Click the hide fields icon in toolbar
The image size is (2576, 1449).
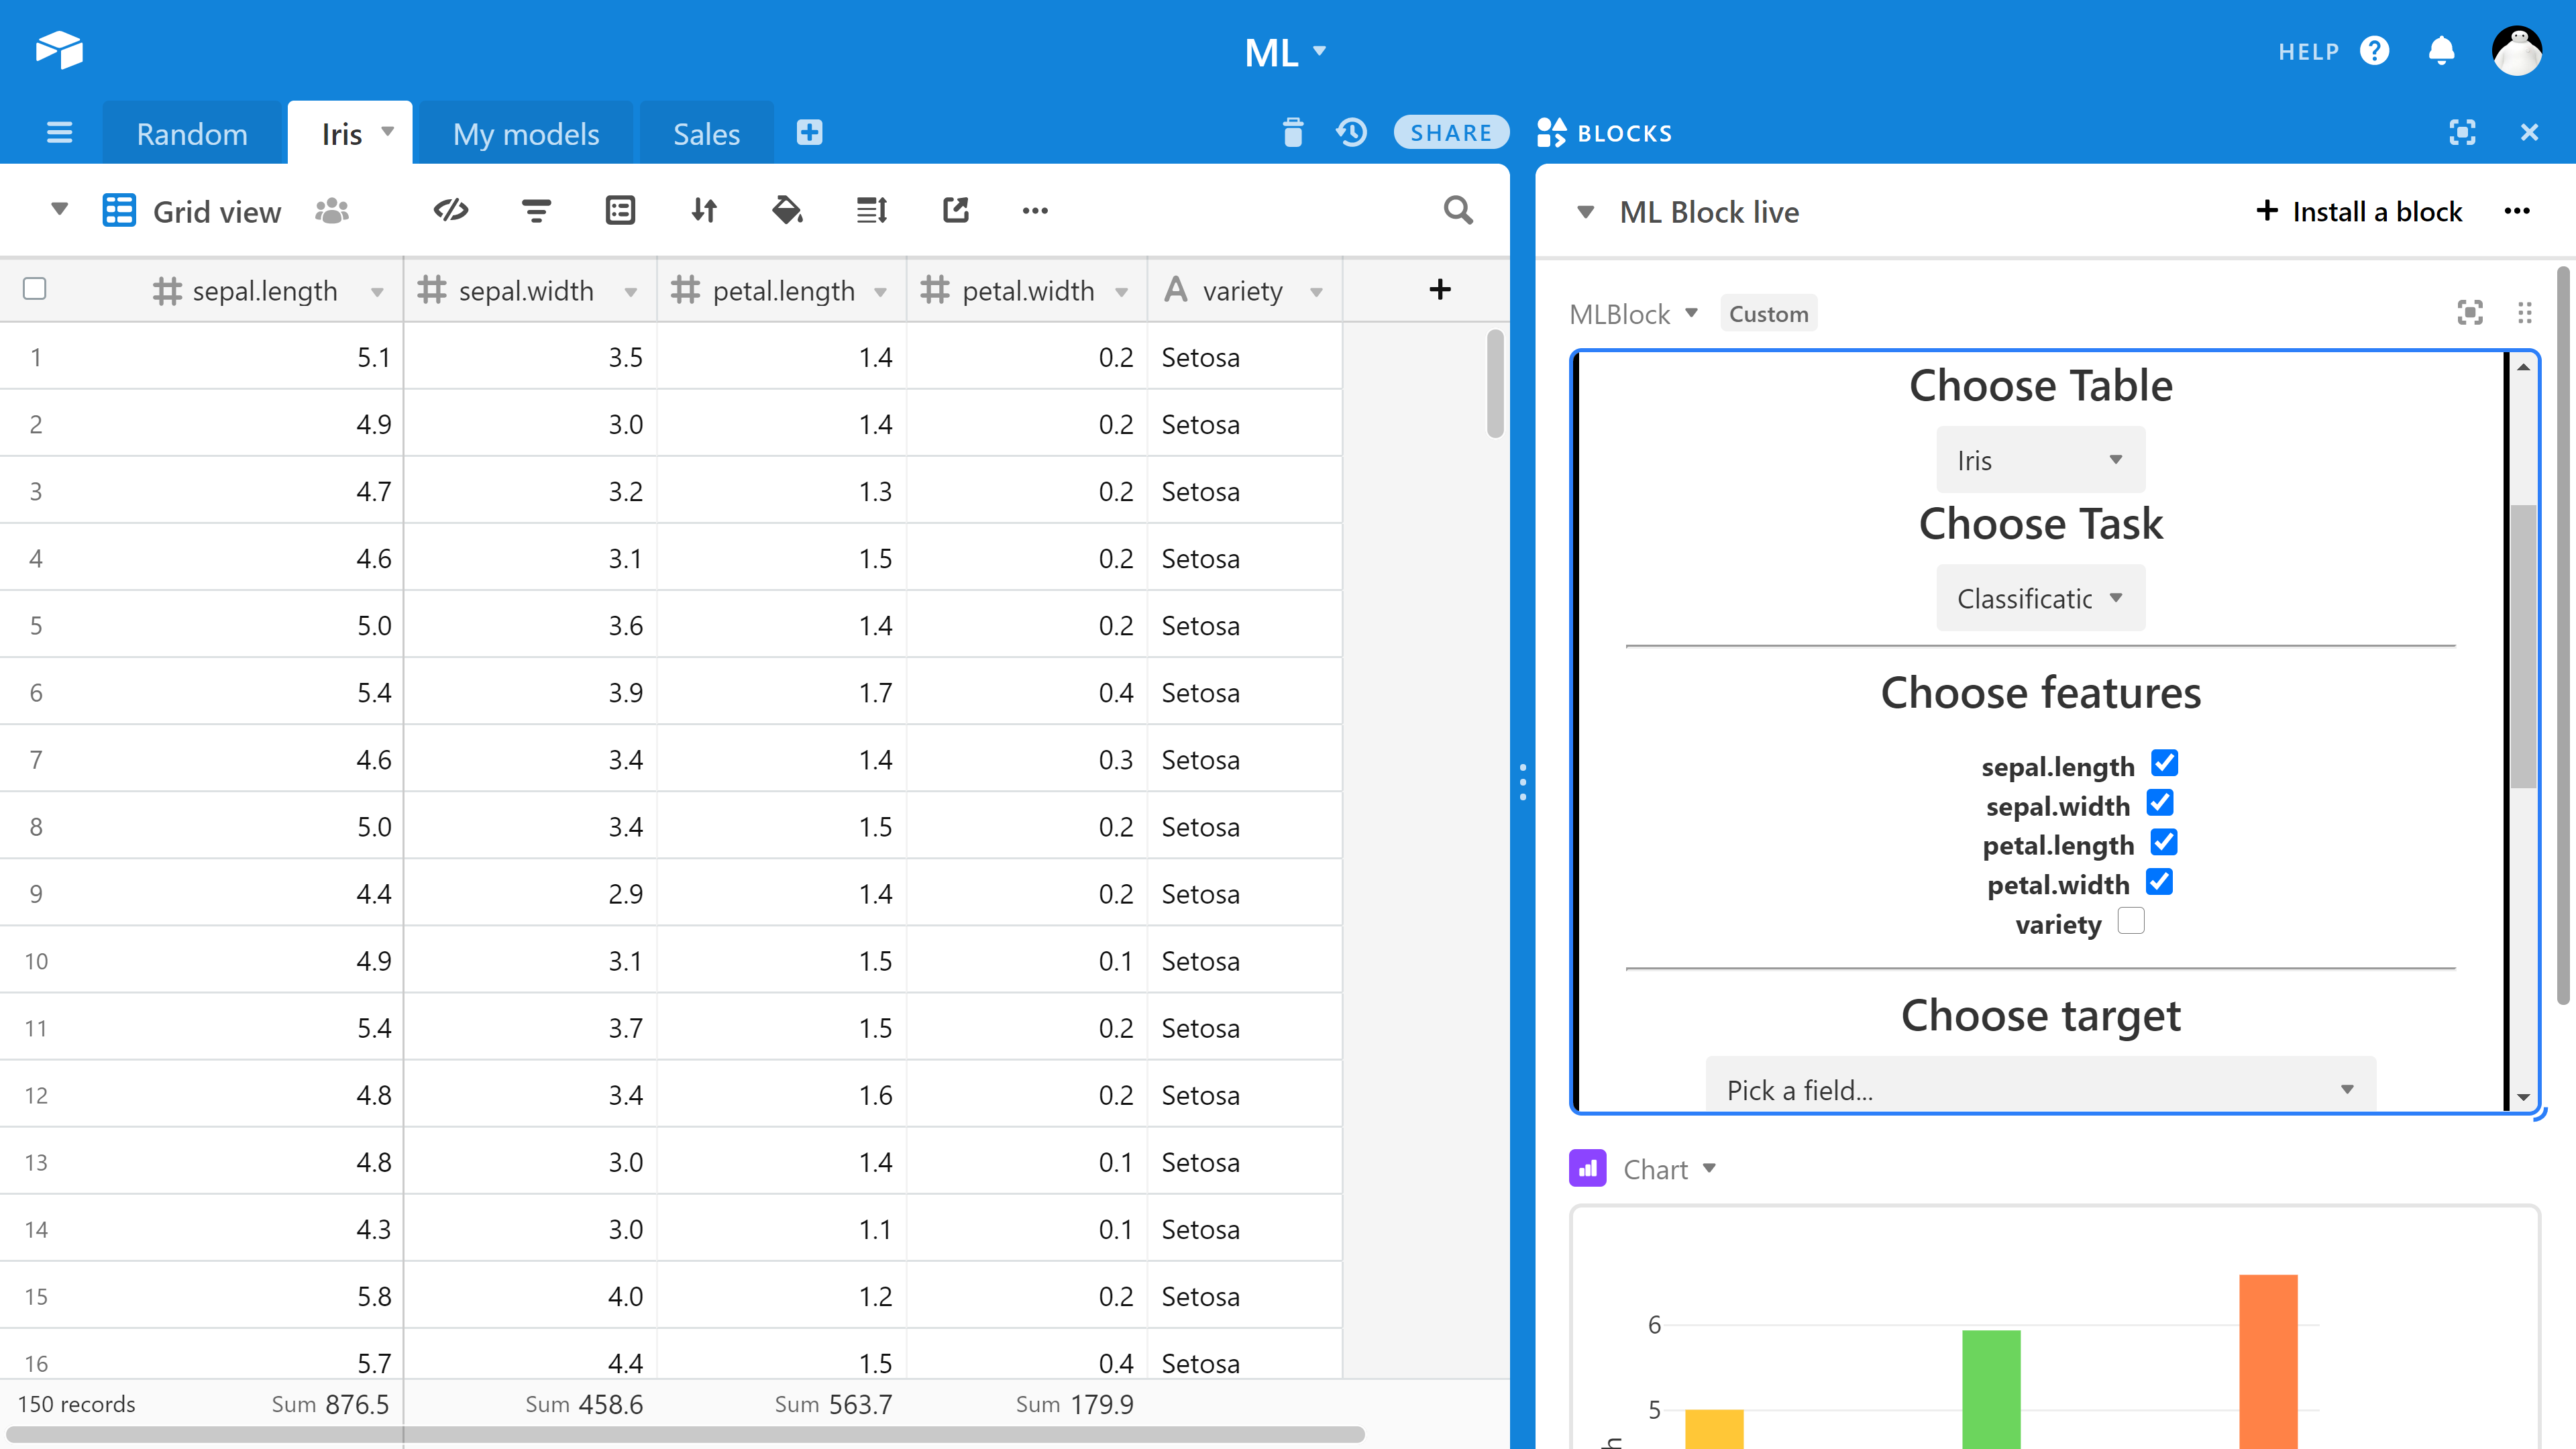(x=451, y=210)
